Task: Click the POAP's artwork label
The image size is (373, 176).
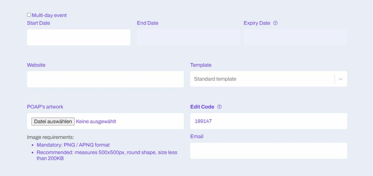Action: 45,107
